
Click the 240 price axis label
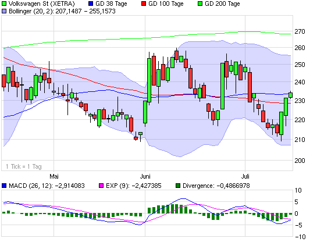300,82
